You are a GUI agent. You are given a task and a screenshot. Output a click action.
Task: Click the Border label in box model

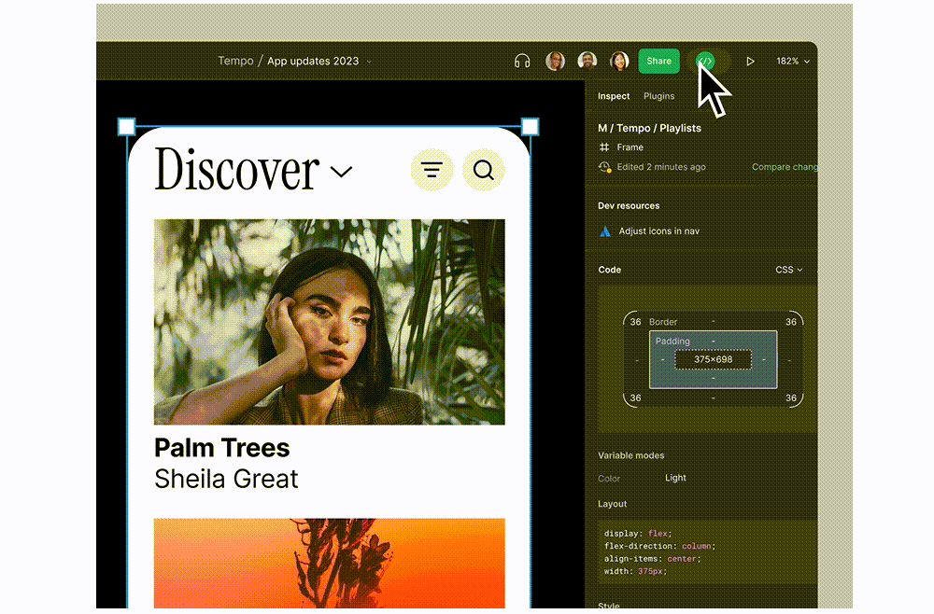(x=663, y=322)
